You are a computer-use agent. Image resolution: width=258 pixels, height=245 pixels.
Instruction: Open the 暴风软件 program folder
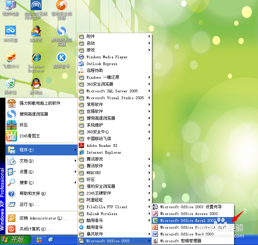coord(115,234)
